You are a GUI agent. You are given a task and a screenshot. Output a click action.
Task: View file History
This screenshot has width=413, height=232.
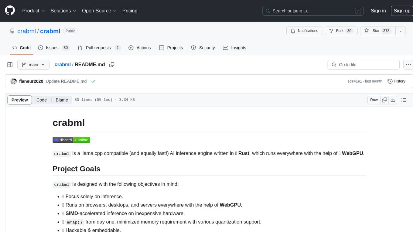(x=396, y=81)
